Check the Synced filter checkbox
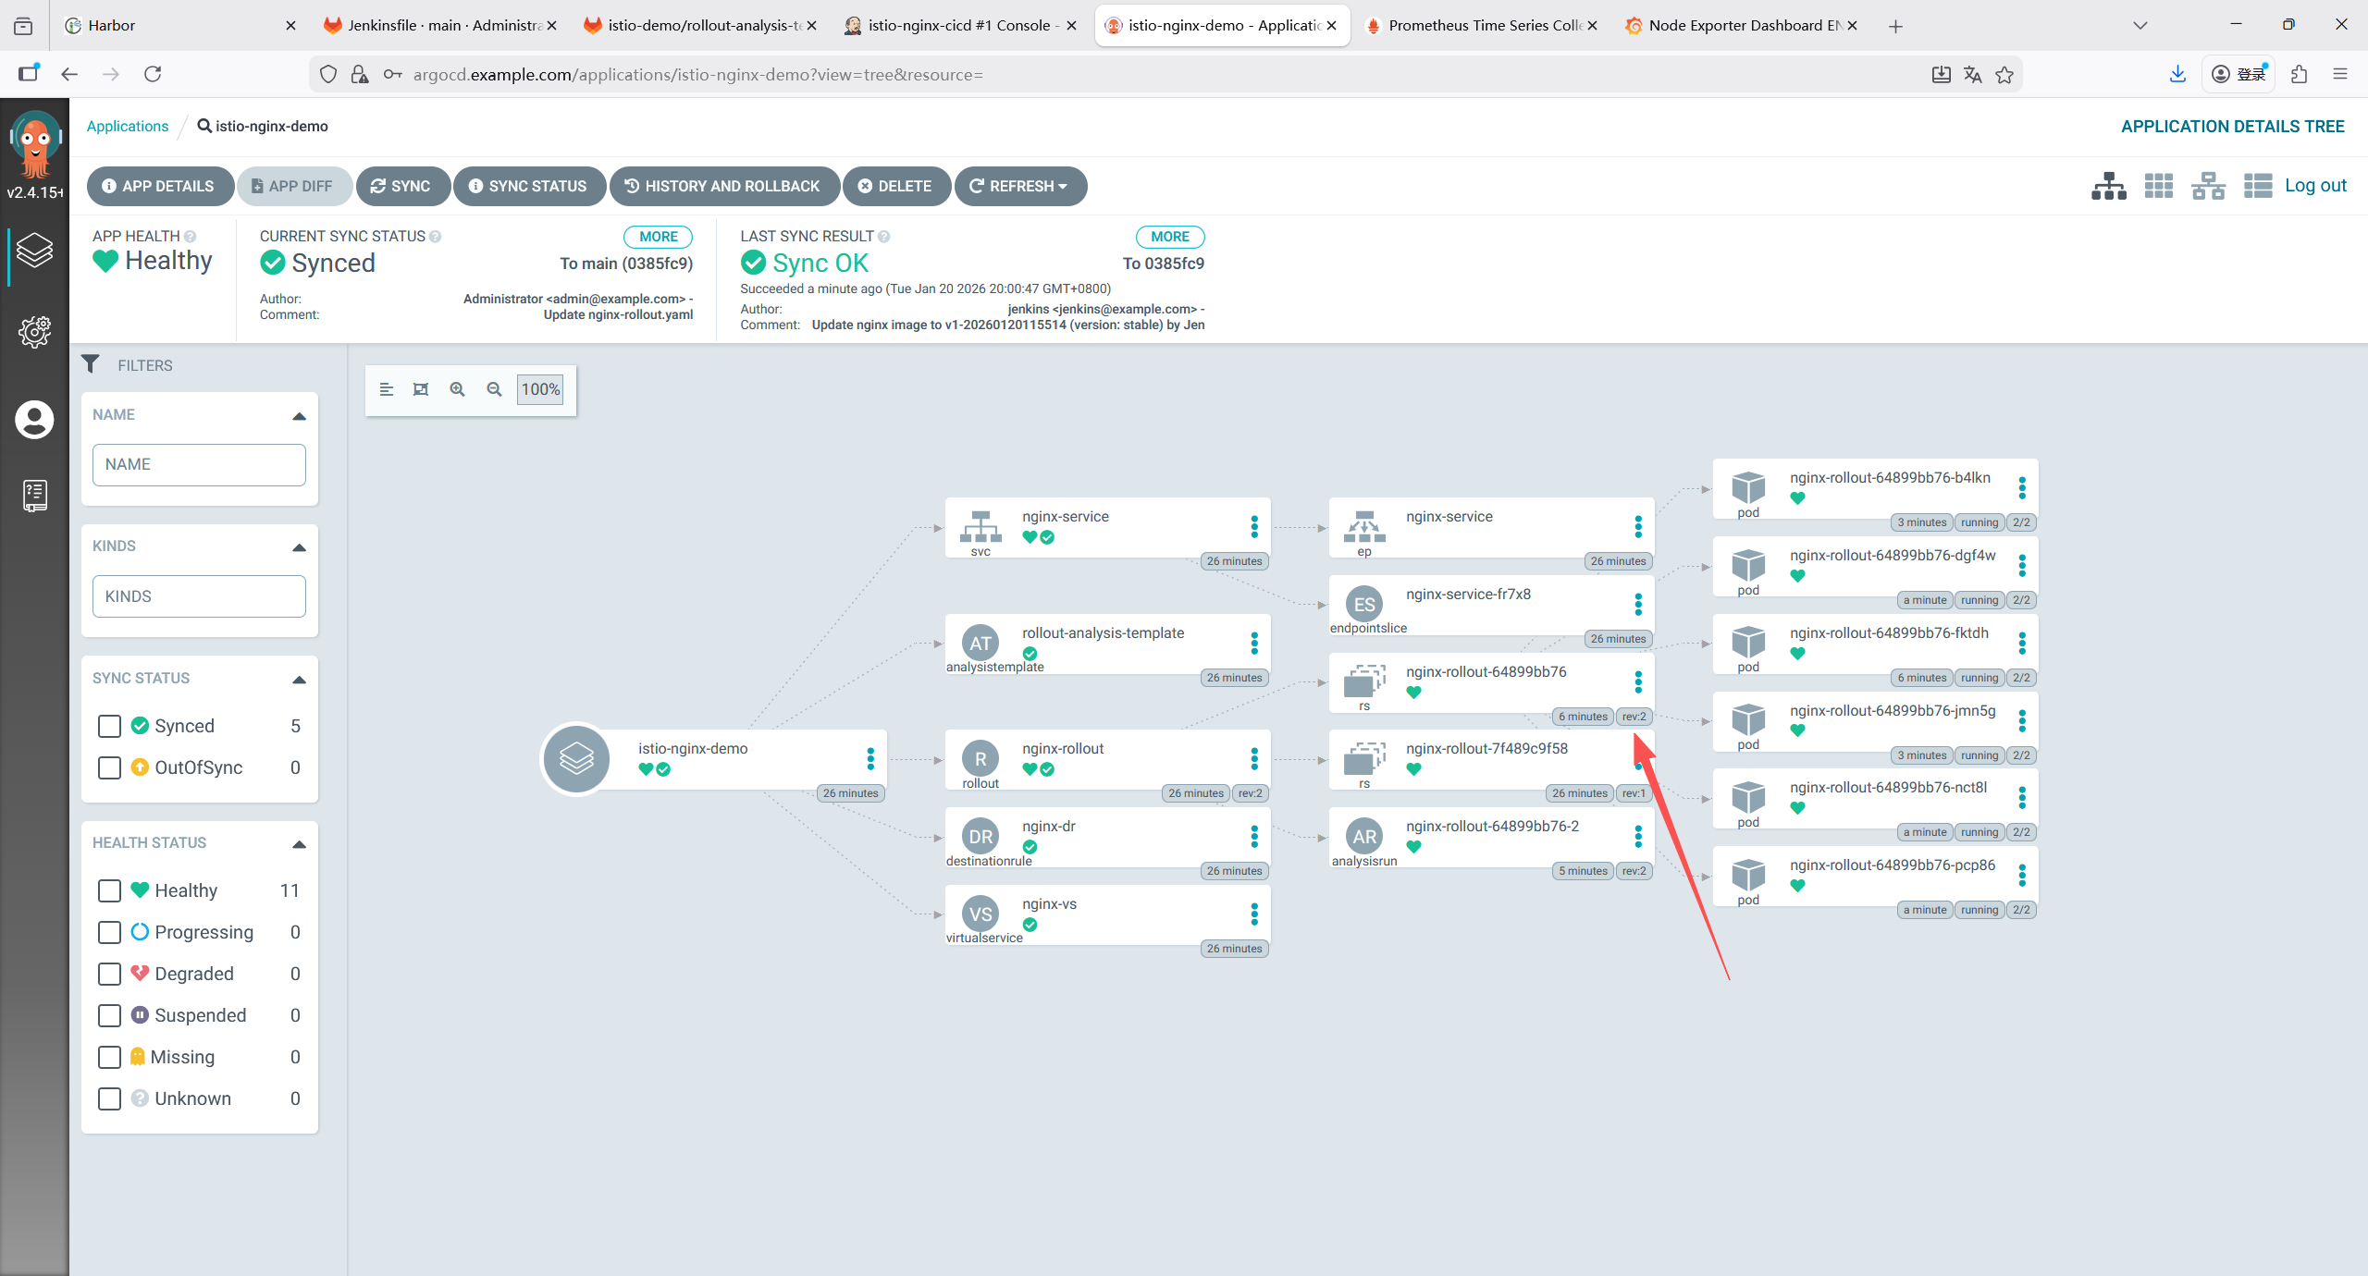This screenshot has height=1276, width=2368. click(x=109, y=726)
